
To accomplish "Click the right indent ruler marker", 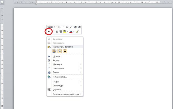I will [161, 2].
